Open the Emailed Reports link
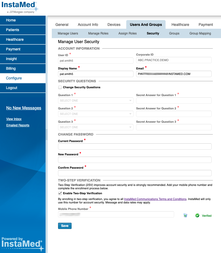The width and height of the screenshot is (221, 253). (x=17, y=125)
